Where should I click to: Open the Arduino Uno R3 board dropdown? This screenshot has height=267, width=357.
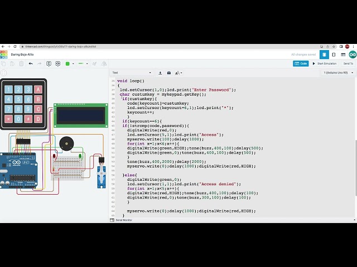[x=339, y=73]
